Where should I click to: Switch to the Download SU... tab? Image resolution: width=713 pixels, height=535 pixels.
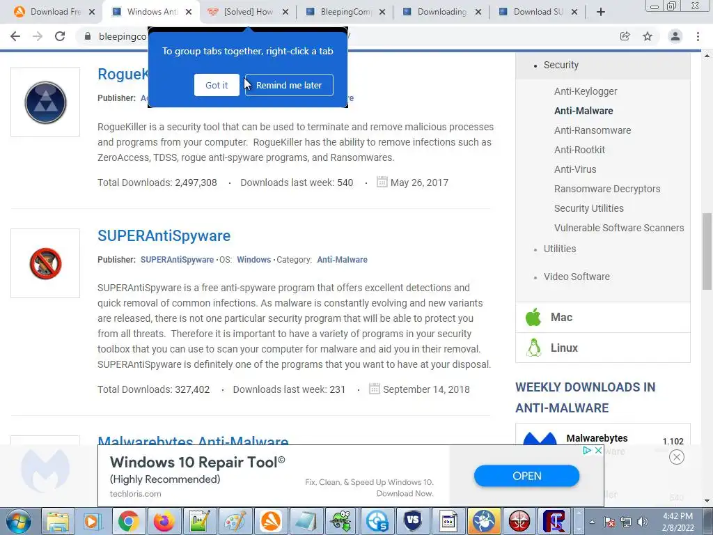pyautogui.click(x=538, y=12)
